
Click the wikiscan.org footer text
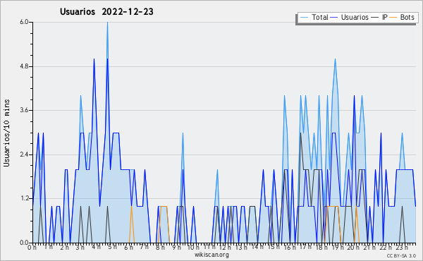(211, 255)
